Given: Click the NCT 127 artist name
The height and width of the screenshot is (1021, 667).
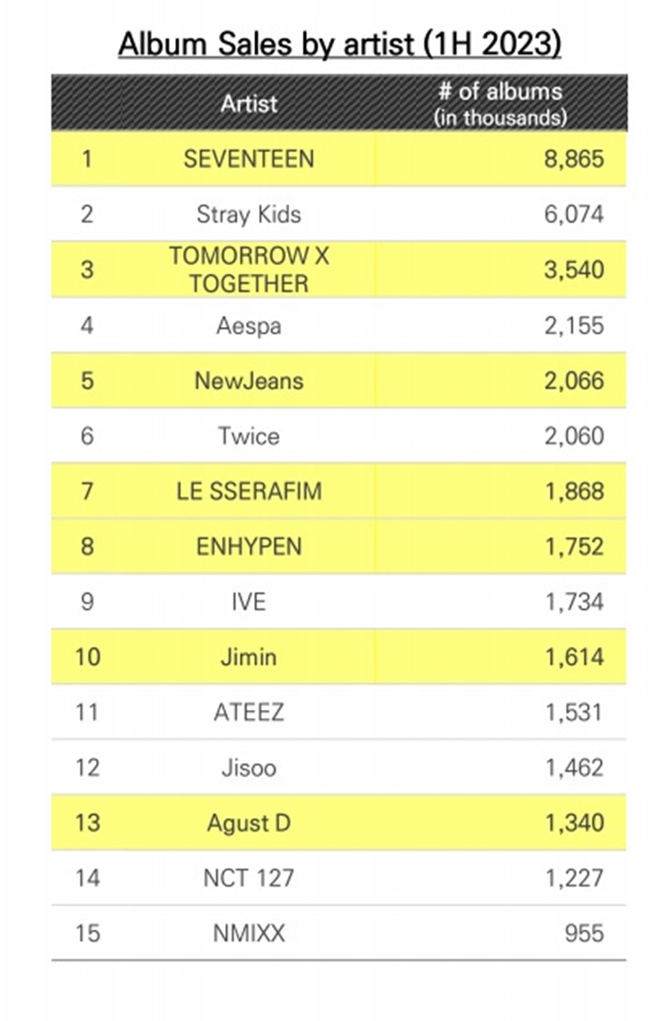Looking at the screenshot, I should tap(248, 878).
